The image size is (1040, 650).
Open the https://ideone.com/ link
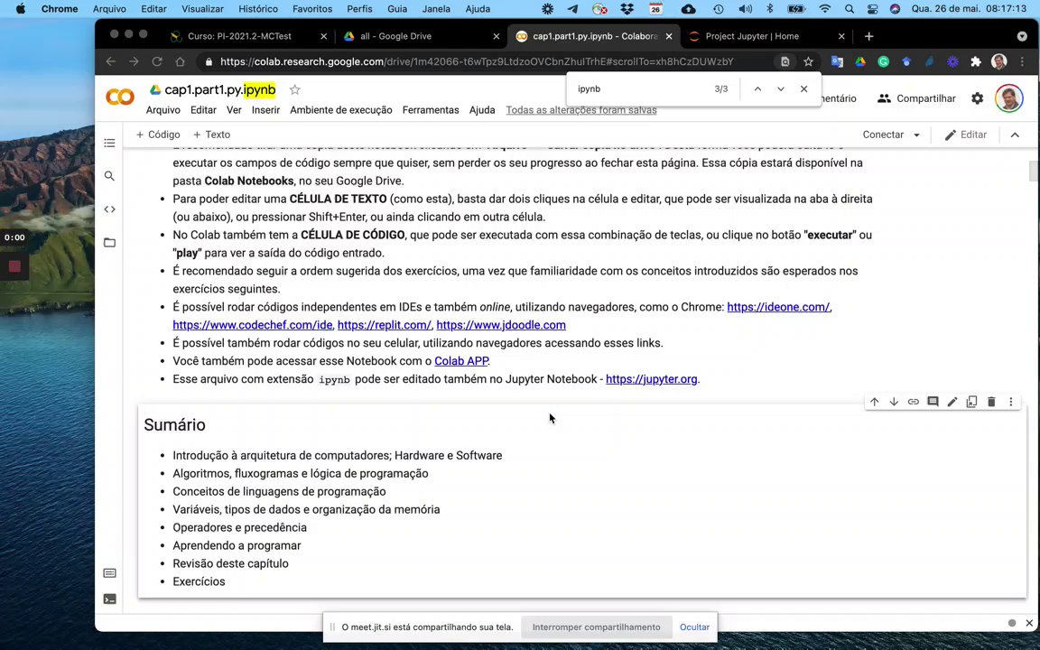coord(778,306)
